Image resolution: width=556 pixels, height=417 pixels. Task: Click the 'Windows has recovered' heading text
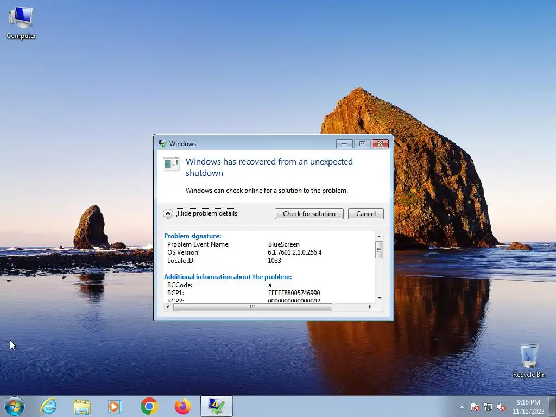click(x=269, y=167)
